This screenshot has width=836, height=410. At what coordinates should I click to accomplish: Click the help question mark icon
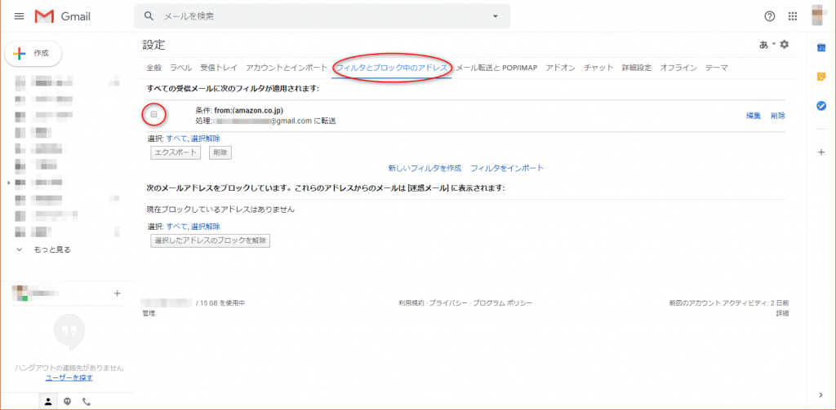tap(769, 16)
